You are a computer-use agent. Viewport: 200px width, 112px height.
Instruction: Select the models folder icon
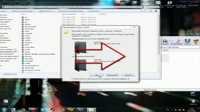[23, 38]
